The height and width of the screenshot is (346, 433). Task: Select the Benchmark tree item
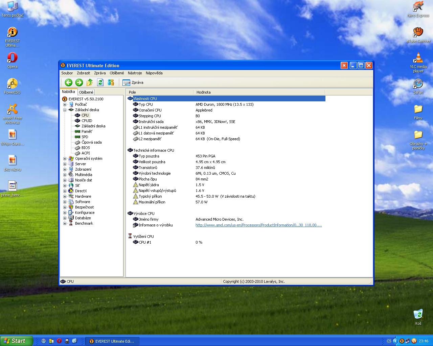tap(84, 223)
